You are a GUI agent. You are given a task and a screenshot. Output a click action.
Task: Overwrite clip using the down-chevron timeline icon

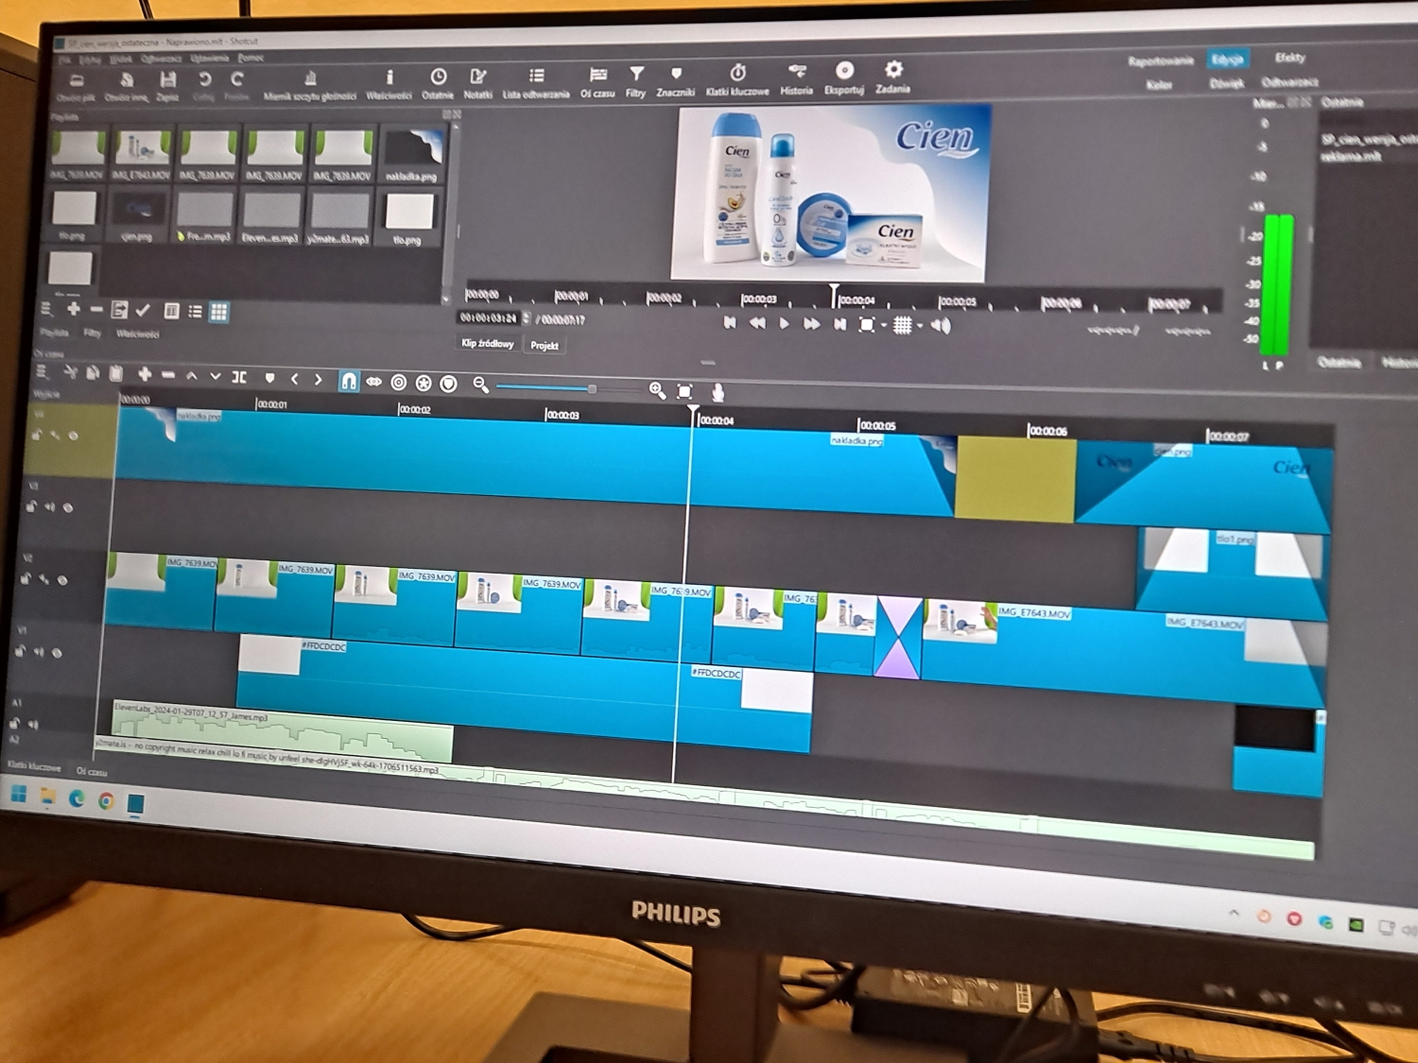tap(216, 376)
